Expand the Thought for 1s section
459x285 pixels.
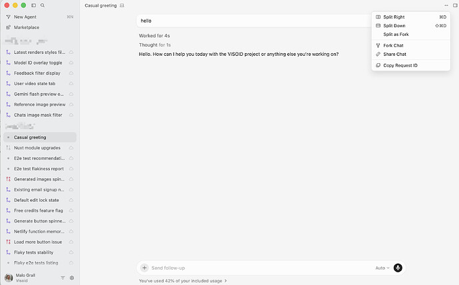point(155,45)
